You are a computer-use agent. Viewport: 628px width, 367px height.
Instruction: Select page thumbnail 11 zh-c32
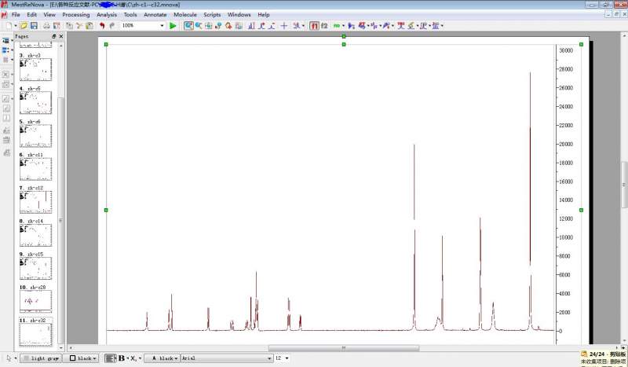35,334
